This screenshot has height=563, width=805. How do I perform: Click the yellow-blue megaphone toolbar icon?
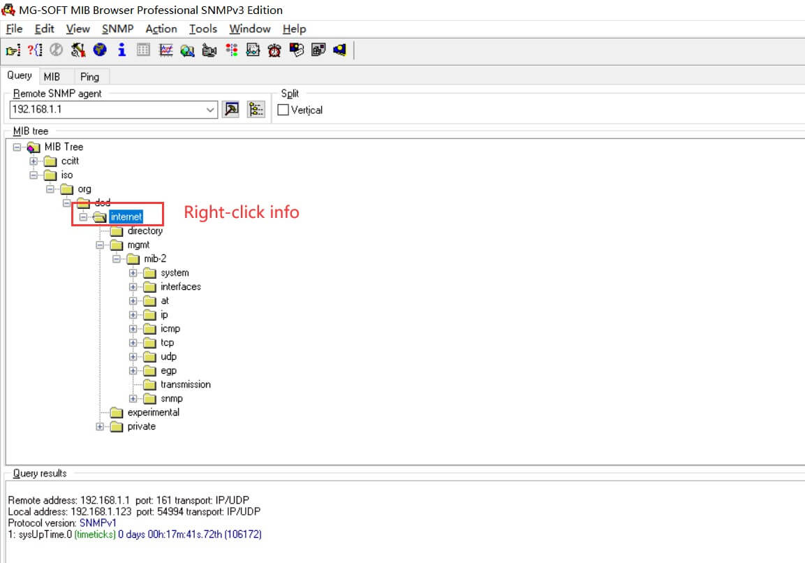pos(340,50)
